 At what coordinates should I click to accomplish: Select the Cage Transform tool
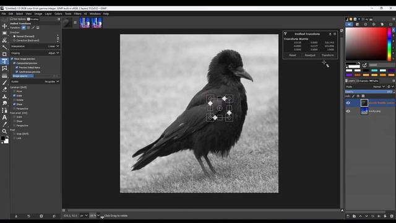[4, 68]
